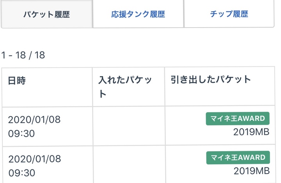Click the second row's 09:30 time
This screenshot has width=281, height=183.
21,173
